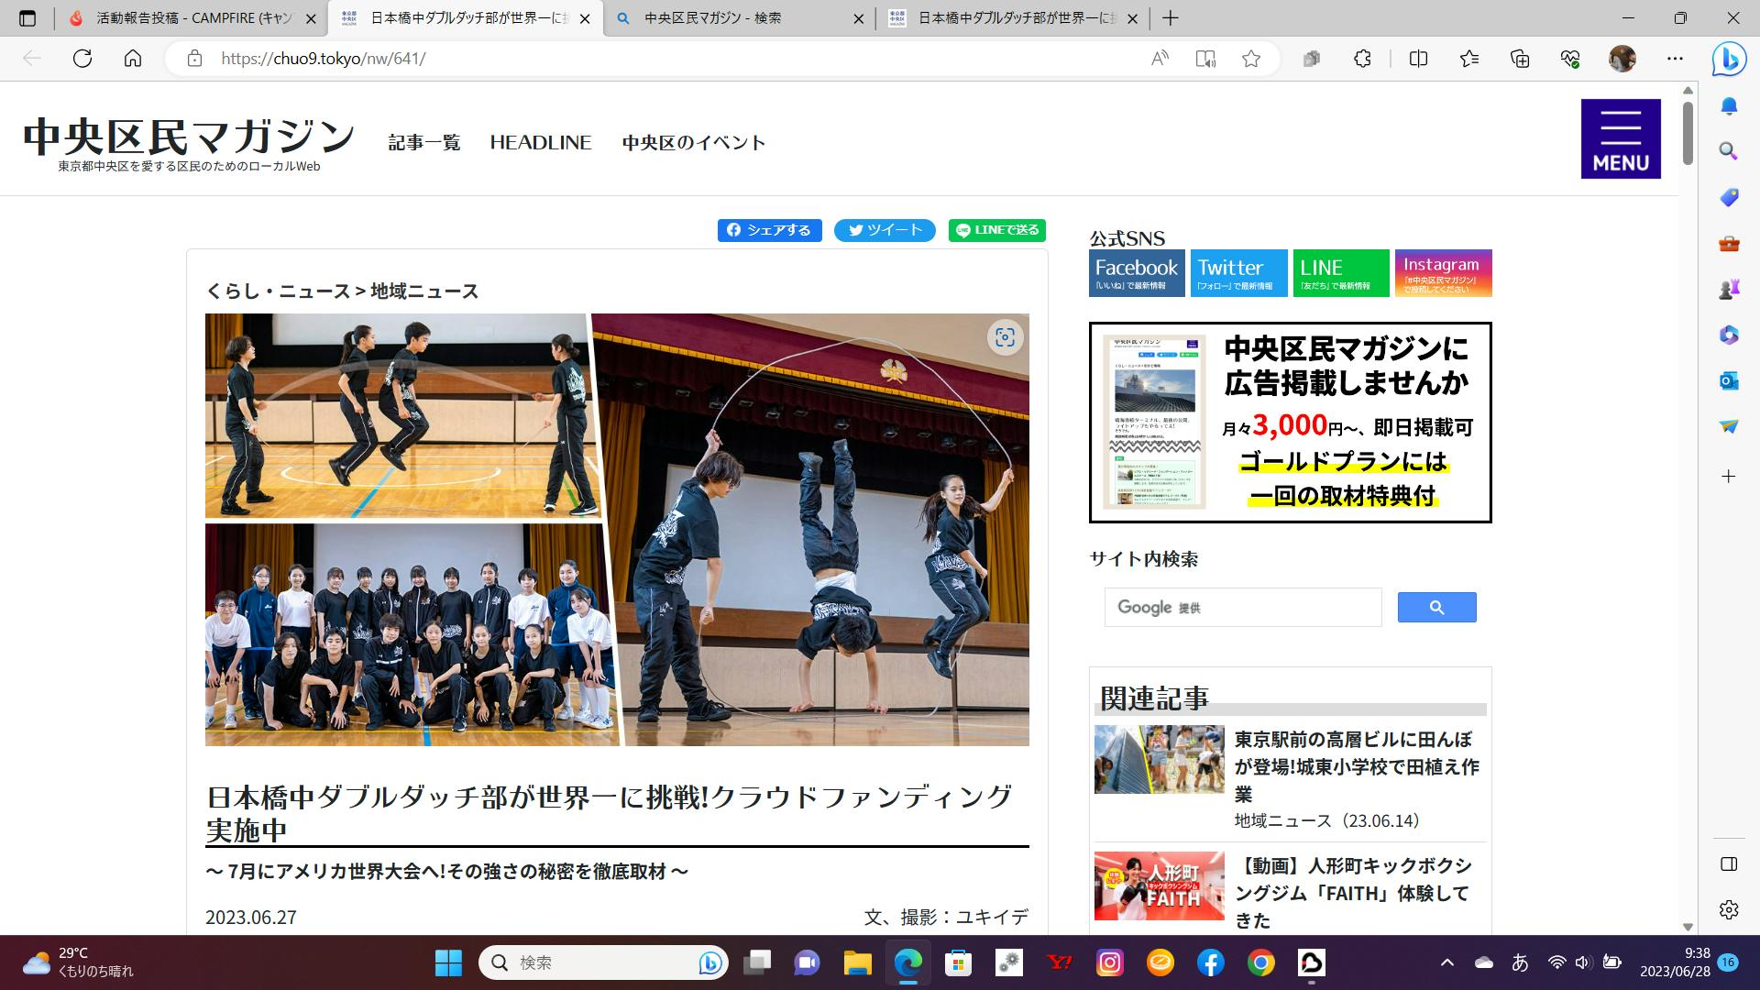The height and width of the screenshot is (990, 1760).
Task: Open Outlook in the Edge sidebar
Action: click(1729, 380)
